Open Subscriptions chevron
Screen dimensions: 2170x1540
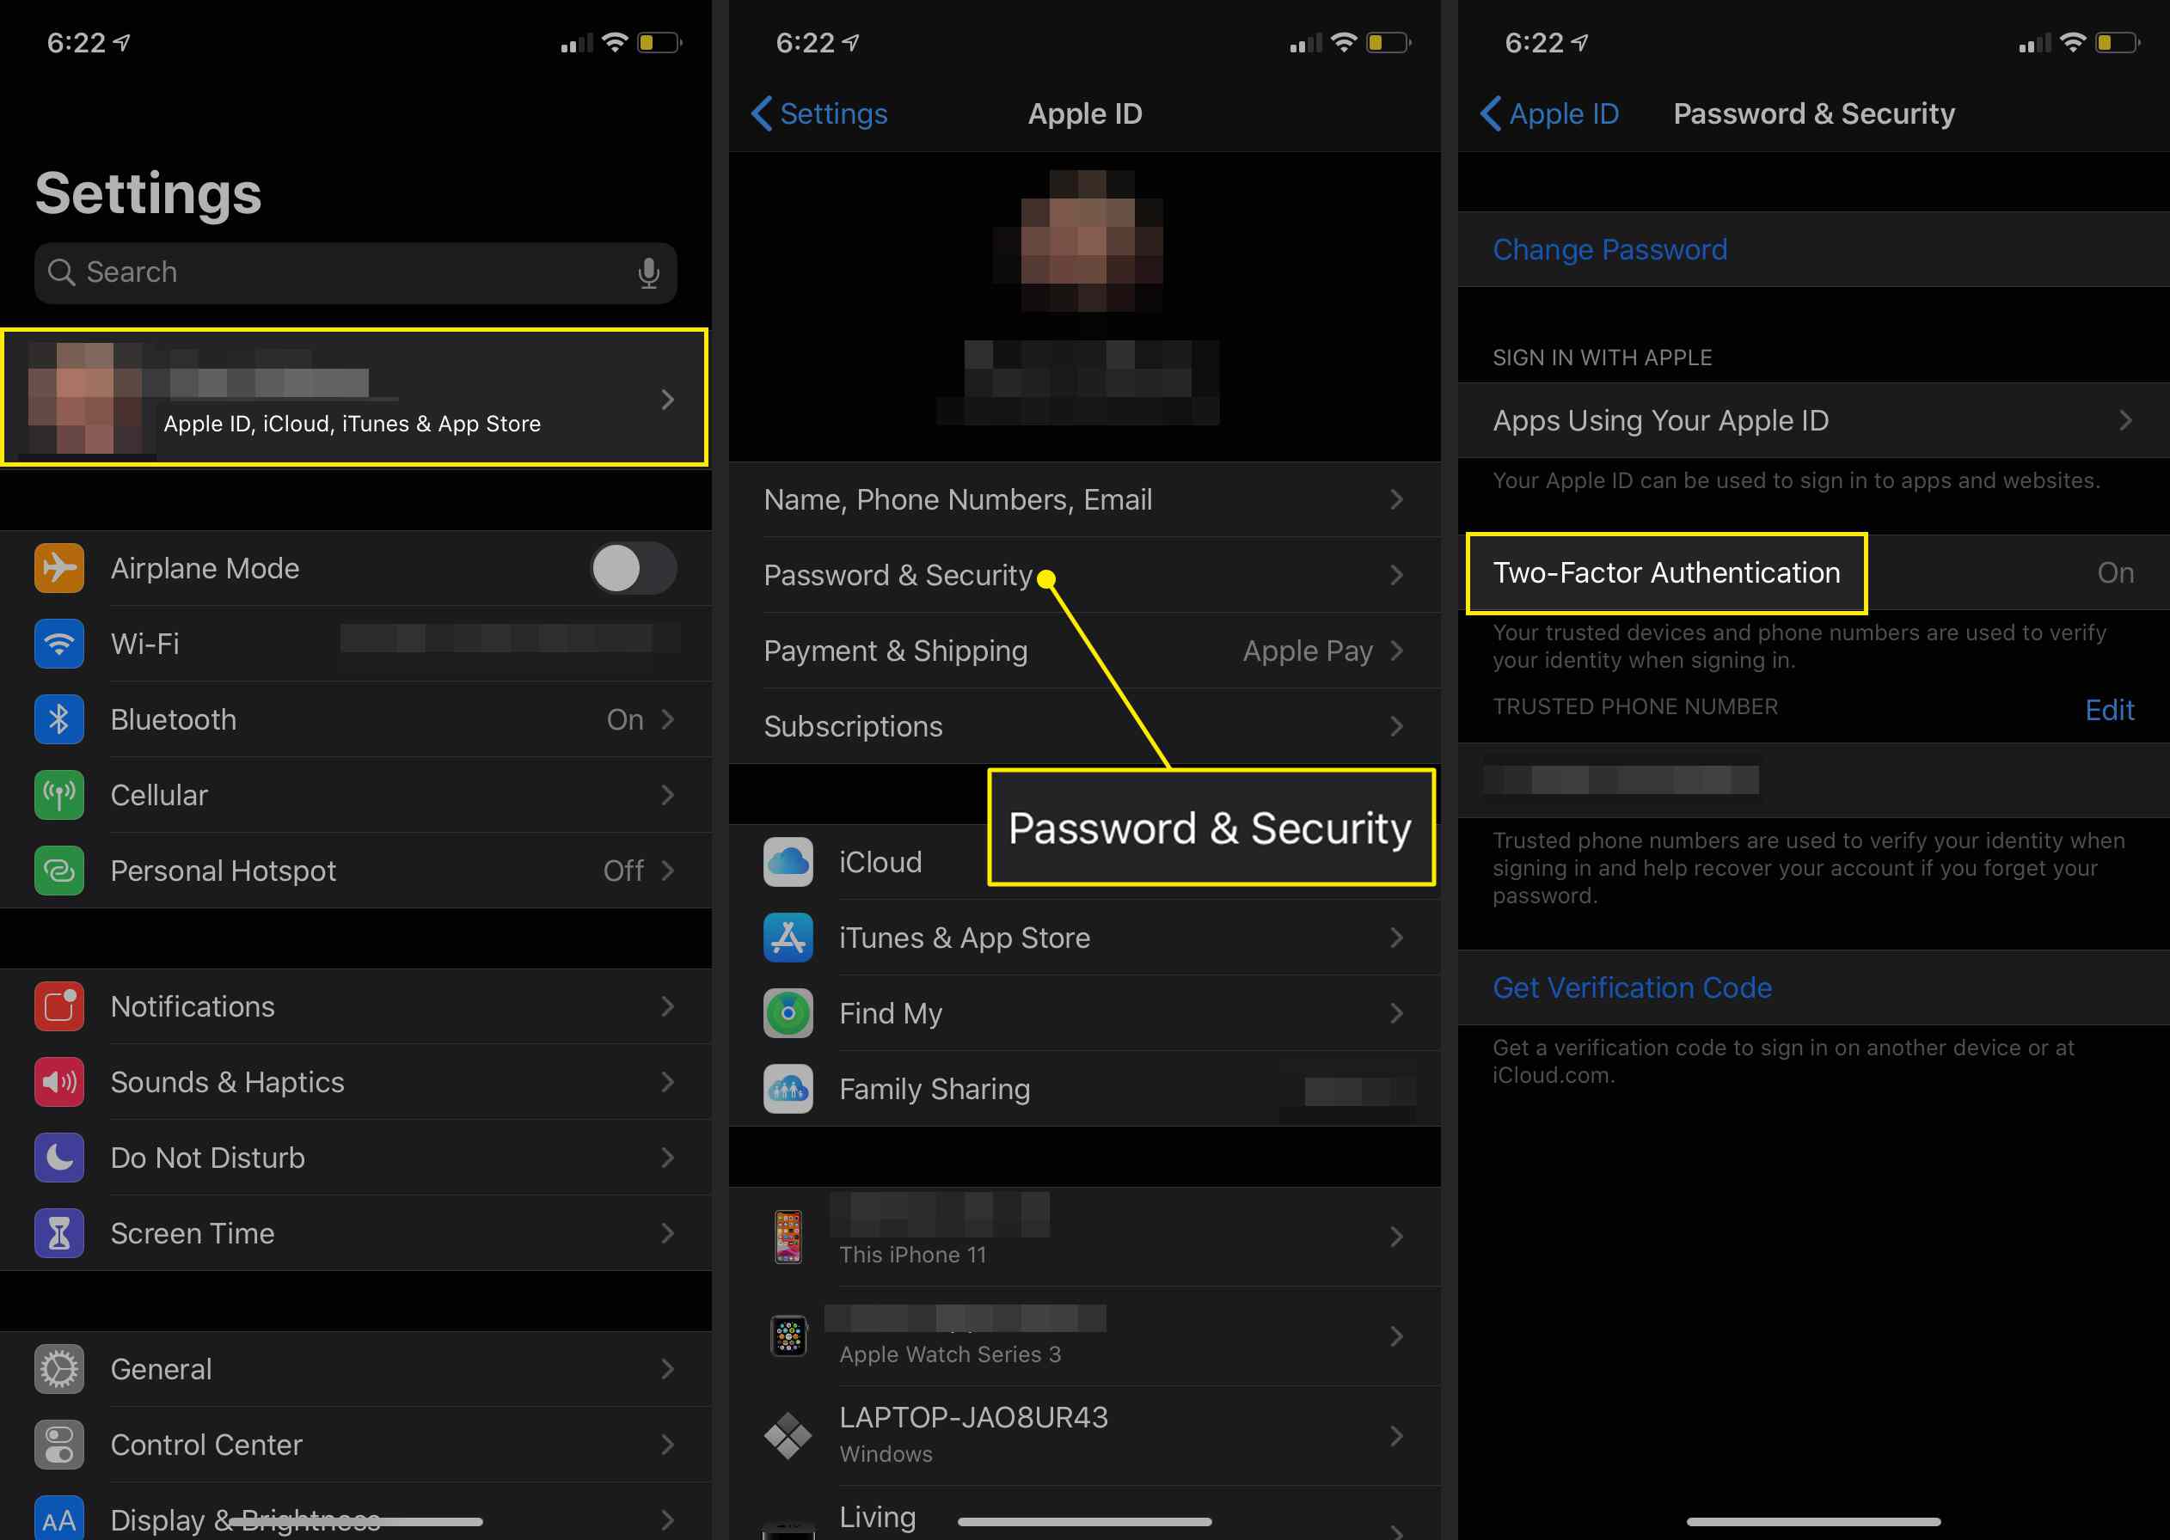coord(1397,726)
